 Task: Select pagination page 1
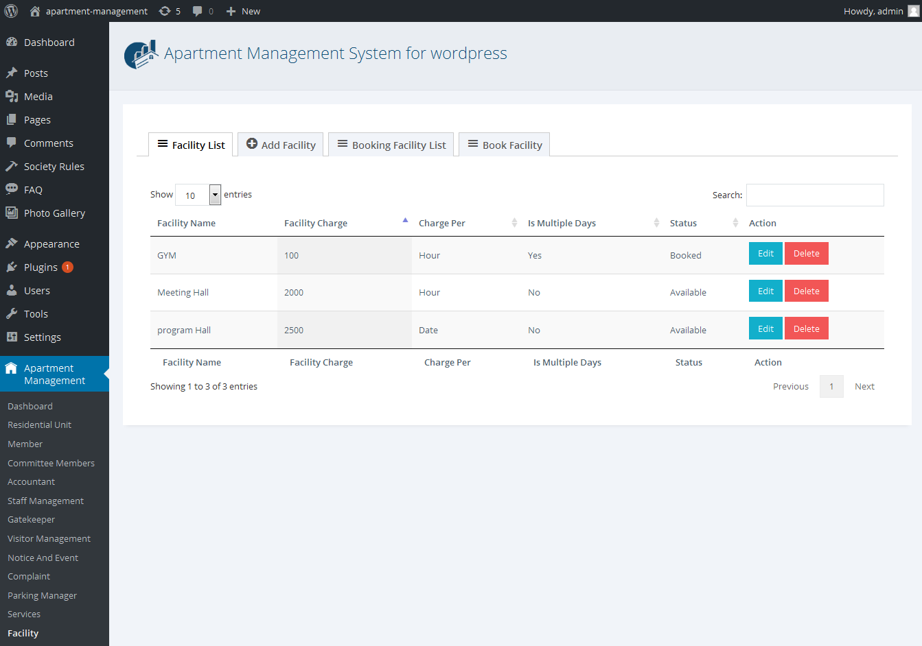point(831,387)
